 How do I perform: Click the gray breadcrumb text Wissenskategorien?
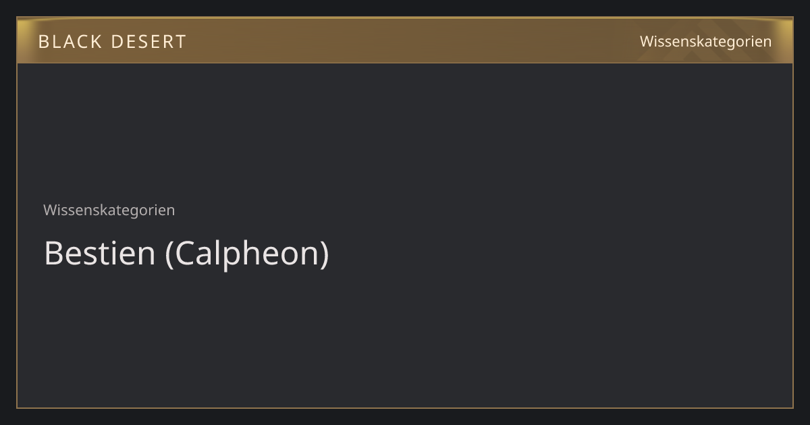[x=109, y=210]
